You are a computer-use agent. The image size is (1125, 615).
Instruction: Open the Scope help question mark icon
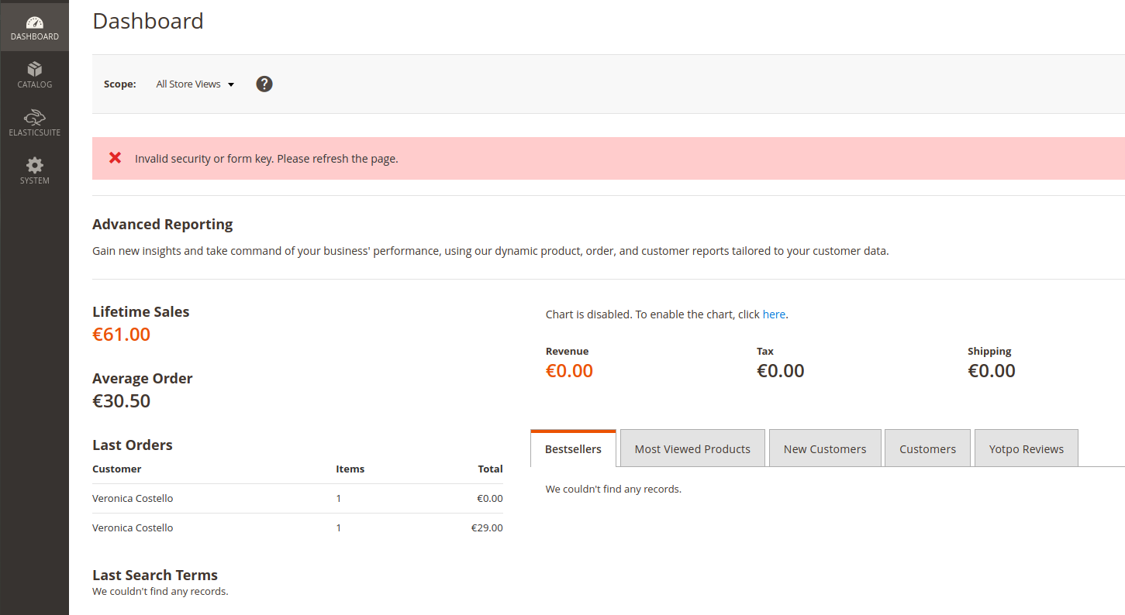pyautogui.click(x=264, y=84)
